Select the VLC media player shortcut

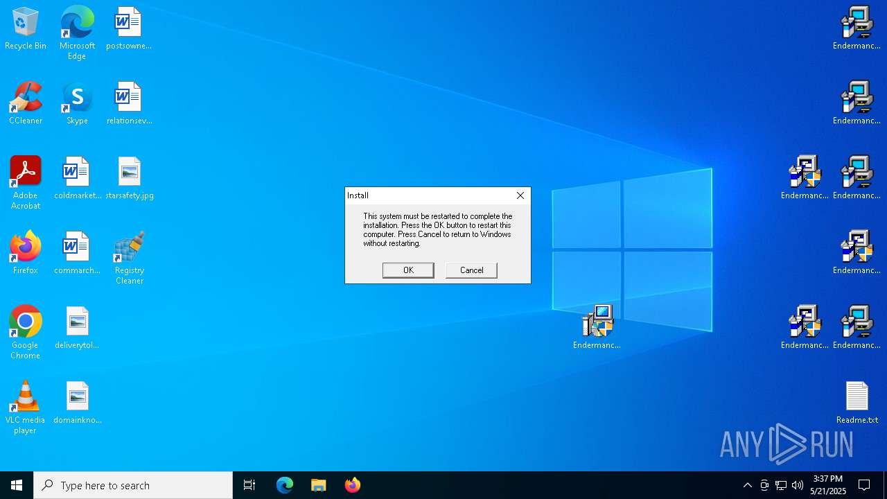click(26, 407)
